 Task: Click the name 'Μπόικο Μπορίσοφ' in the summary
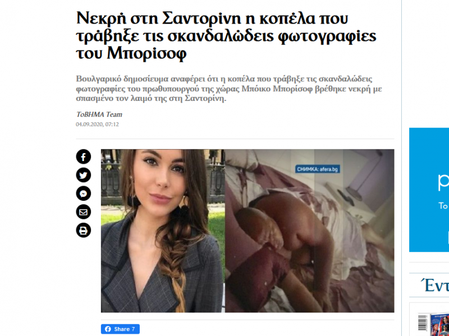tap(277, 89)
